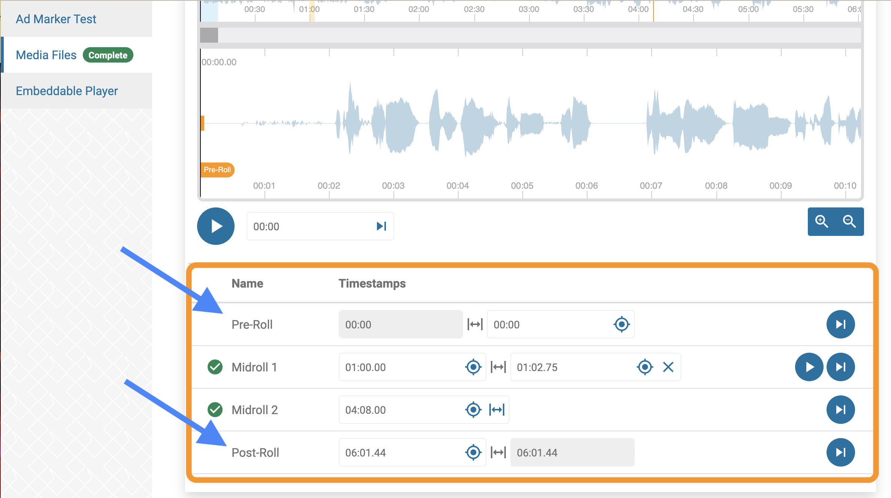Open Ad Marker Test in sidebar
The image size is (891, 498).
[56, 19]
